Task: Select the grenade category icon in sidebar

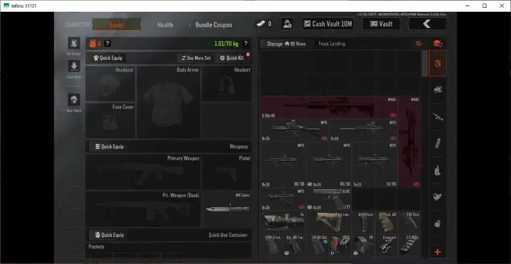Action: pos(438,224)
